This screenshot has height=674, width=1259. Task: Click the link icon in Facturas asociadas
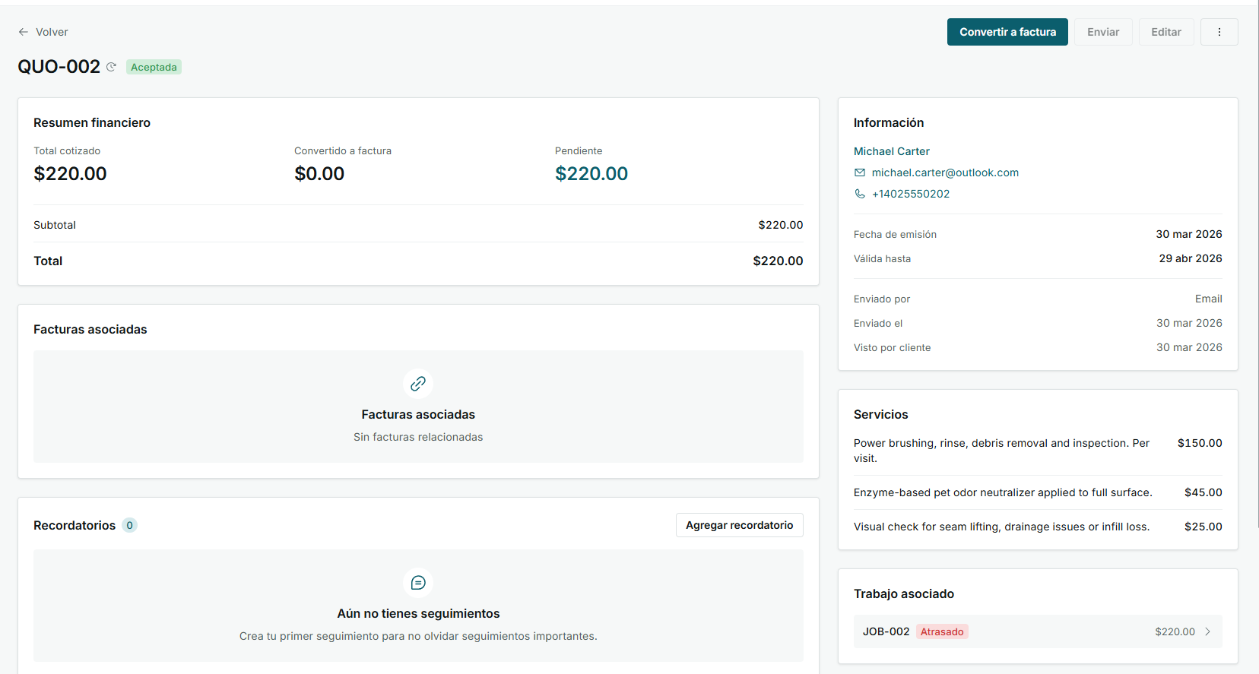click(x=418, y=384)
